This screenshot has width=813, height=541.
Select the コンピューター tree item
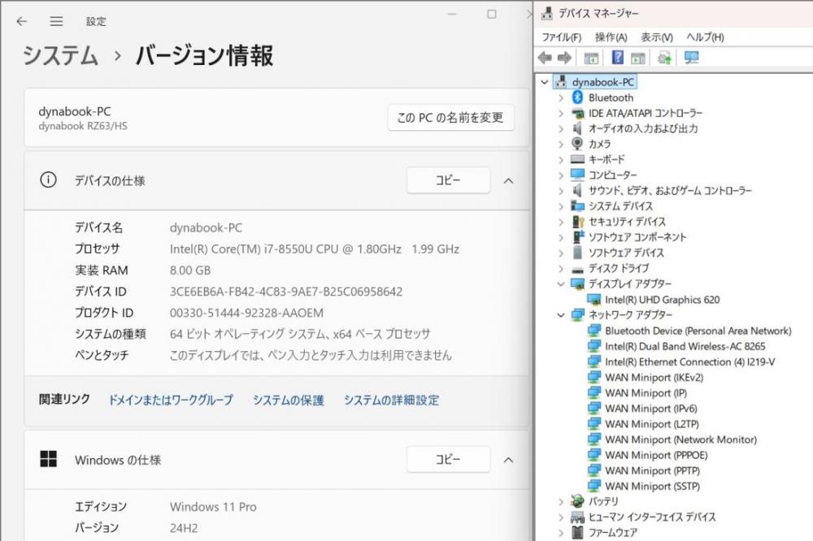[x=612, y=175]
